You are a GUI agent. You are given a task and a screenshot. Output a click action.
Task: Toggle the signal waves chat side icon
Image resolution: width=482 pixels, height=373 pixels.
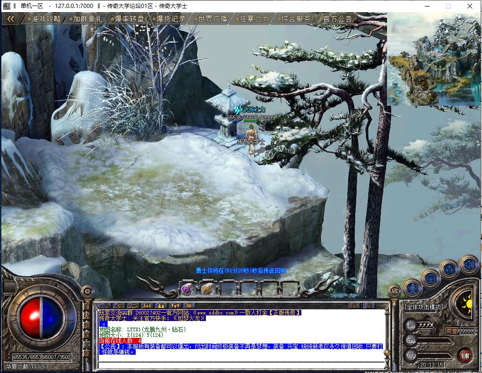coord(87,345)
